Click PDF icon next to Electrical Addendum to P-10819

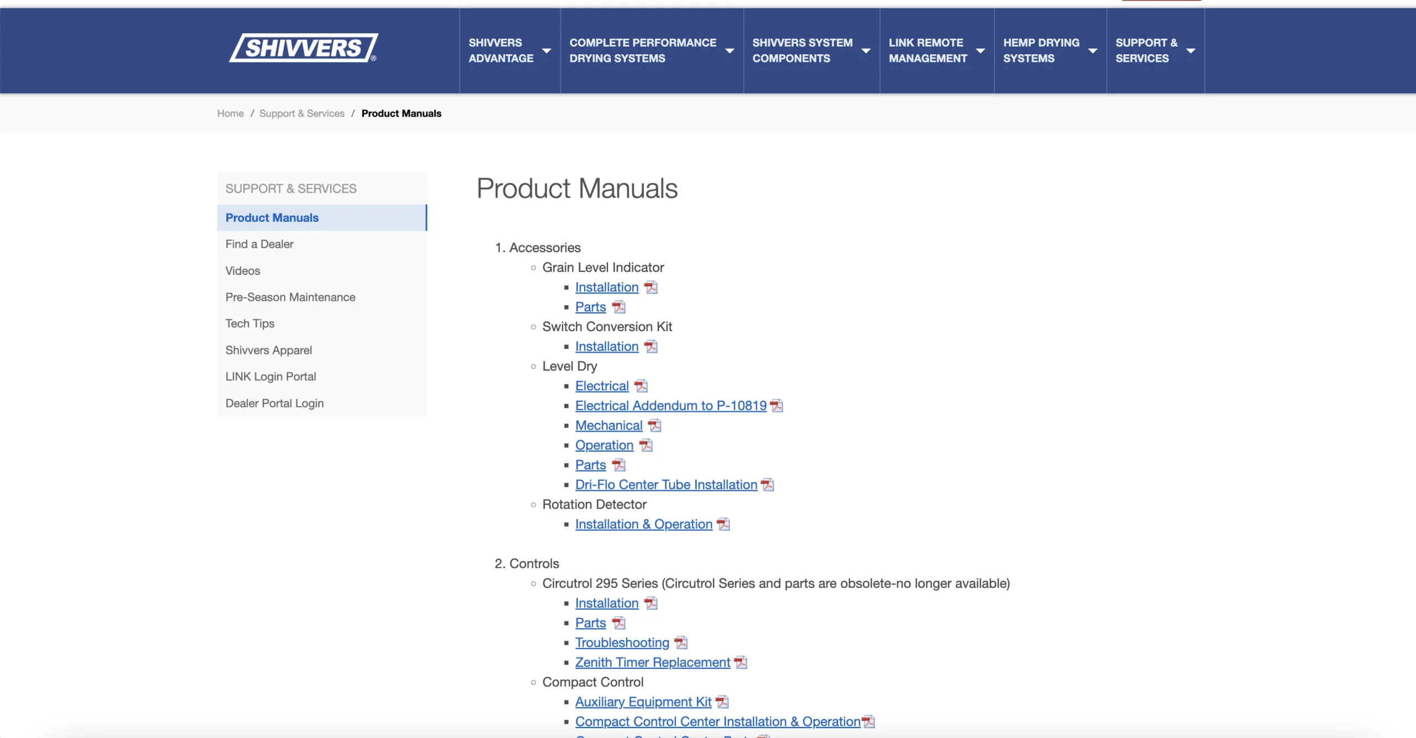point(777,406)
